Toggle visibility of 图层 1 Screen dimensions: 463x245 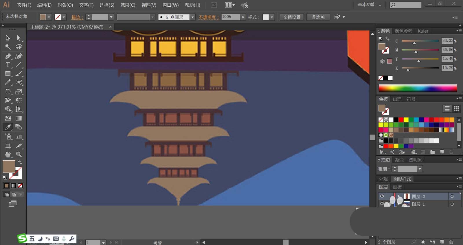382,204
